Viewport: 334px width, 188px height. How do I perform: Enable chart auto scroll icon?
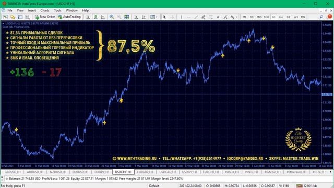136,17
